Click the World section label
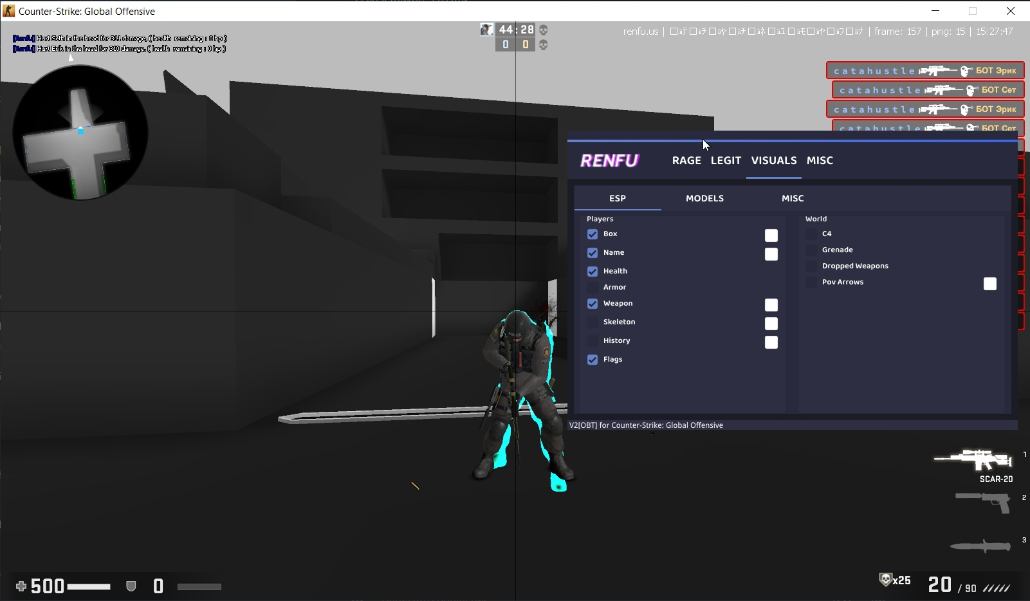Viewport: 1030px width, 601px height. [x=816, y=219]
